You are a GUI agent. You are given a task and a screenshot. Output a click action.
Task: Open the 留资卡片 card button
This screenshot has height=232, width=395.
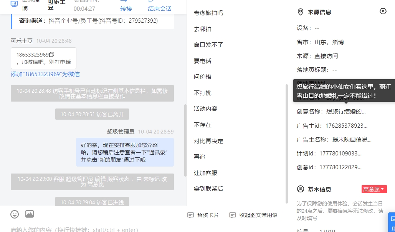point(203,215)
